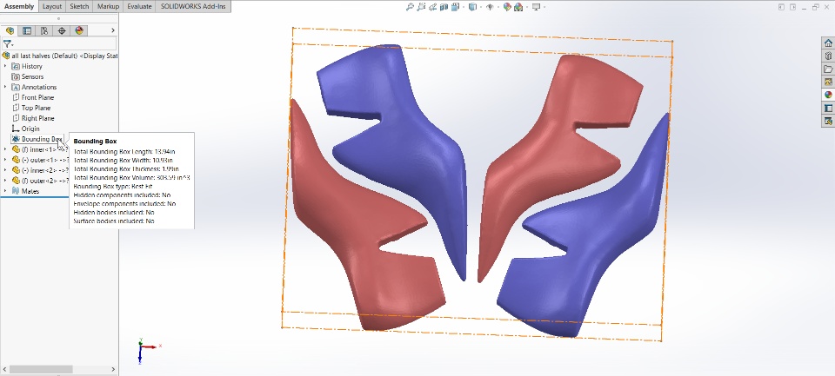Click the History item label
The width and height of the screenshot is (835, 376).
point(32,66)
